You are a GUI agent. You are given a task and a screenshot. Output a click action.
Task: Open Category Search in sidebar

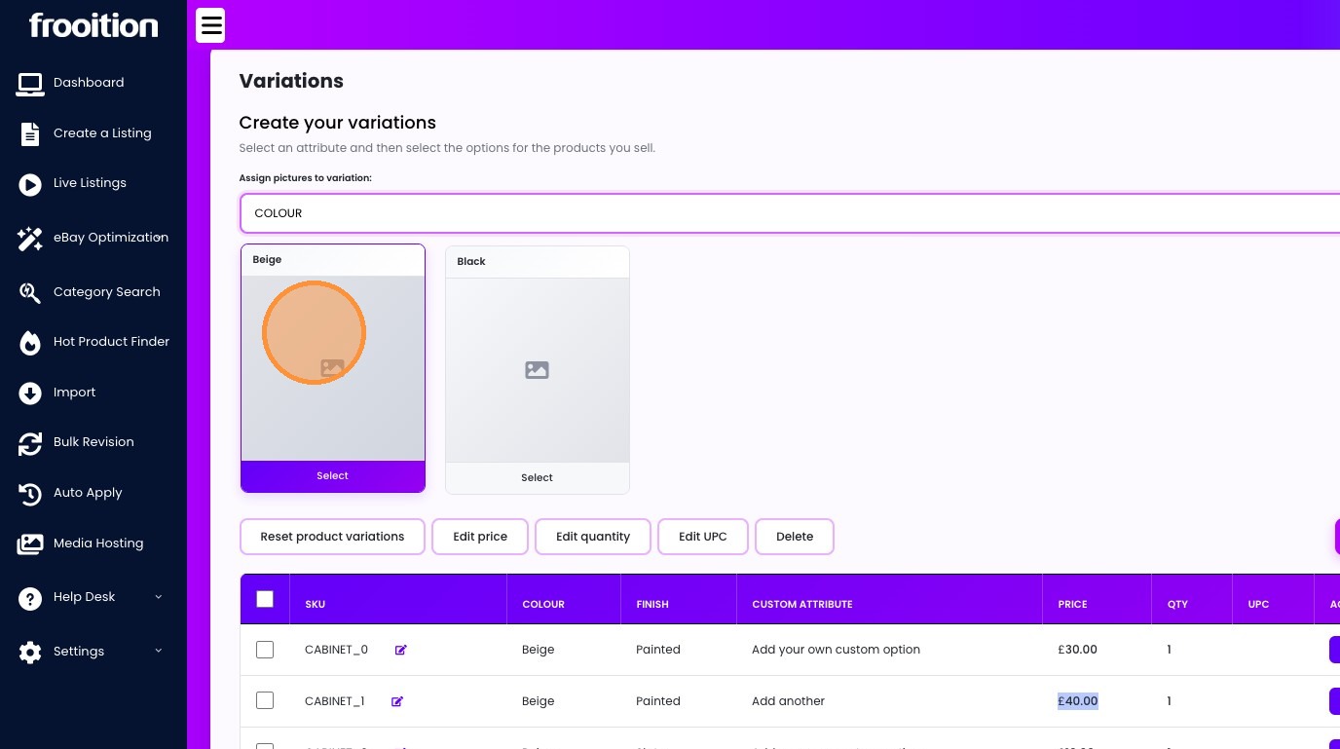(106, 292)
